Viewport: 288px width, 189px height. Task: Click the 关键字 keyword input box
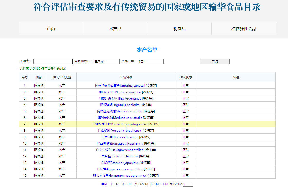point(53,61)
